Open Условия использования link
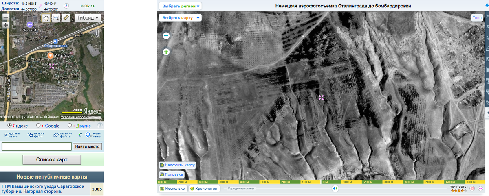The image size is (489, 196). tap(81, 117)
